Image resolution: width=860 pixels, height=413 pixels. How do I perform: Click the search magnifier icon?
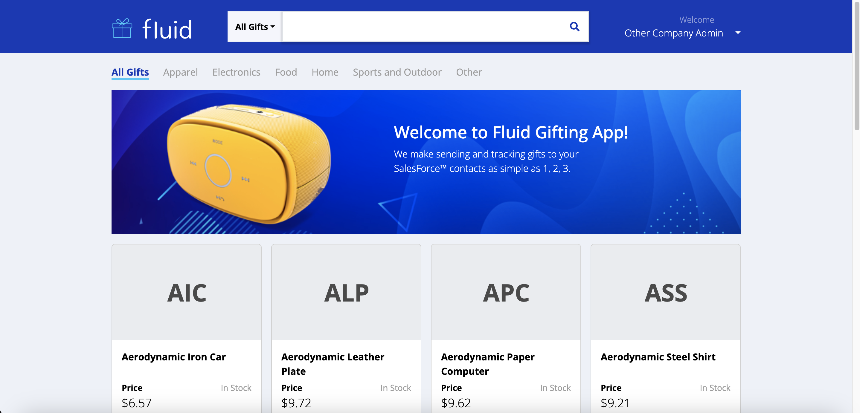pos(574,27)
